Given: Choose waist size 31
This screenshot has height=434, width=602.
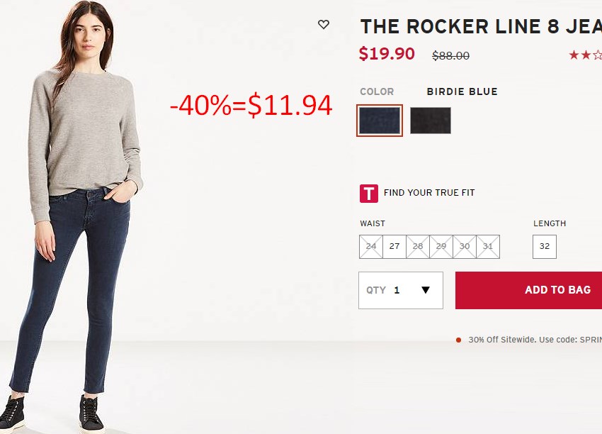Looking at the screenshot, I should coord(488,246).
